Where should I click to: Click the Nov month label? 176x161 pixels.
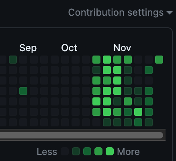[122, 48]
